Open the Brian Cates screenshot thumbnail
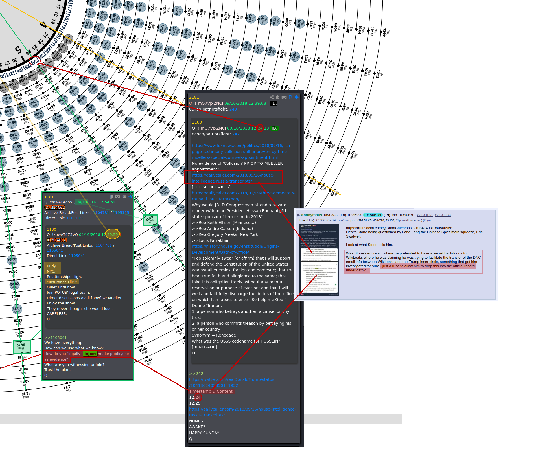The height and width of the screenshot is (452, 536). tap(319, 260)
